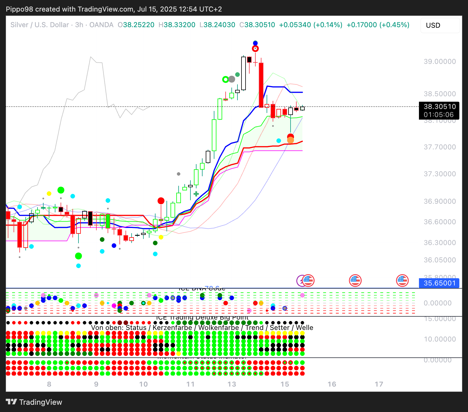Click the Von oben Status legend text

click(202, 328)
